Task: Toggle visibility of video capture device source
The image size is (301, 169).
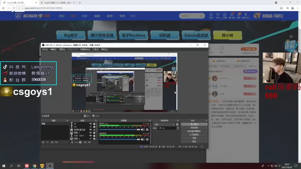Action: pos(90,130)
